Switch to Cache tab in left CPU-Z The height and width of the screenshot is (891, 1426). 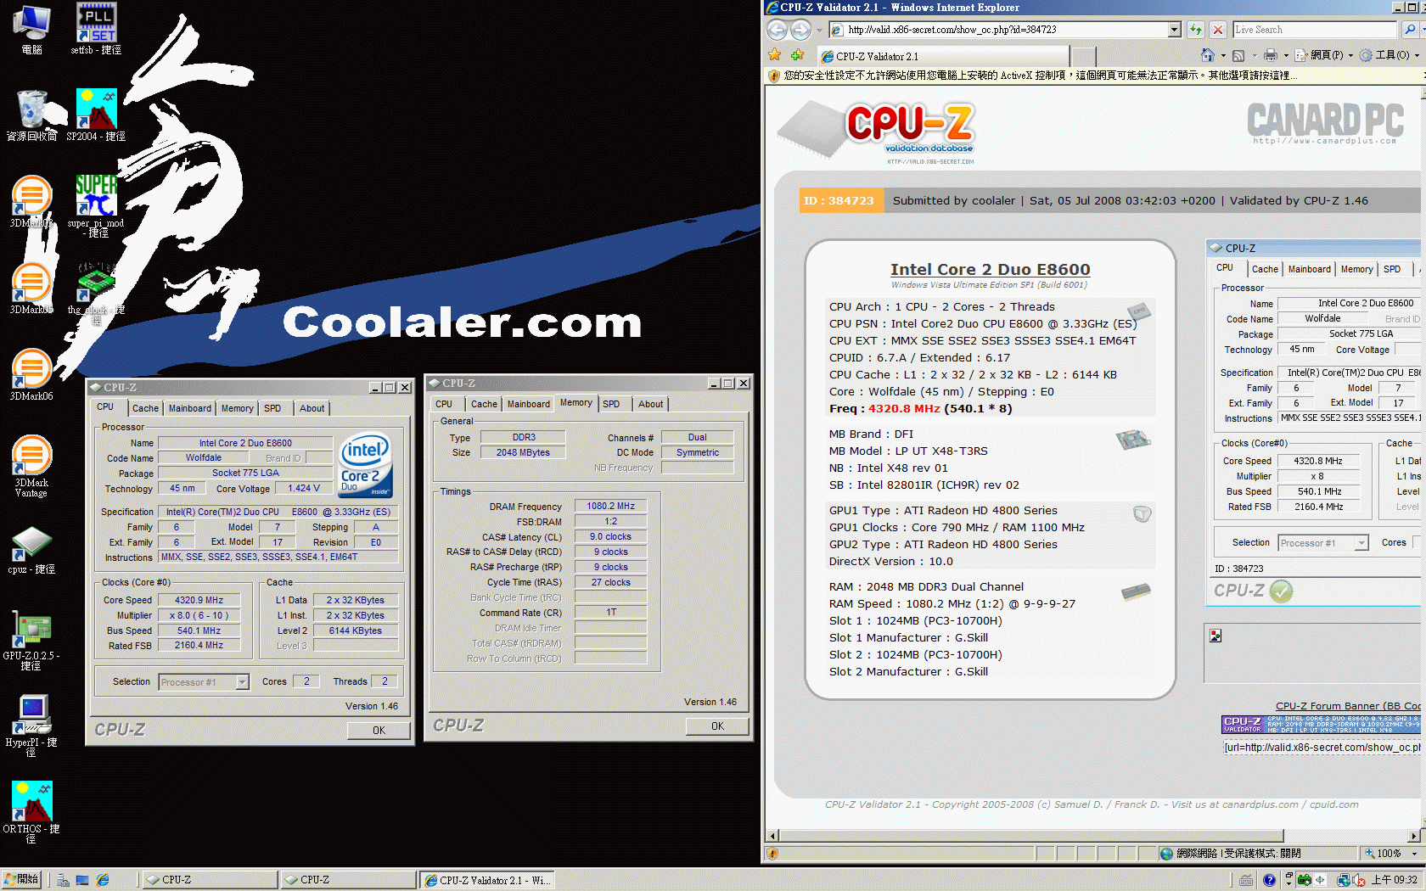pyautogui.click(x=145, y=408)
